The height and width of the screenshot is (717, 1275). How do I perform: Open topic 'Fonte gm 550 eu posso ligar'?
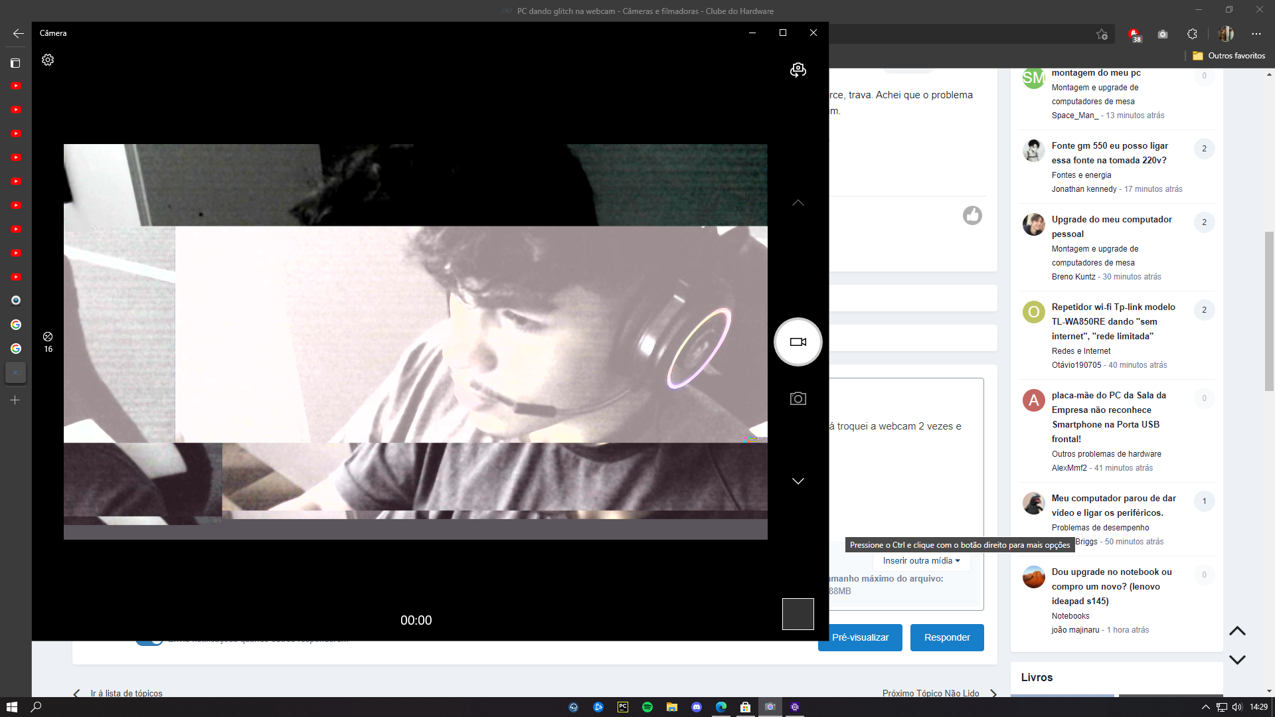1110,153
